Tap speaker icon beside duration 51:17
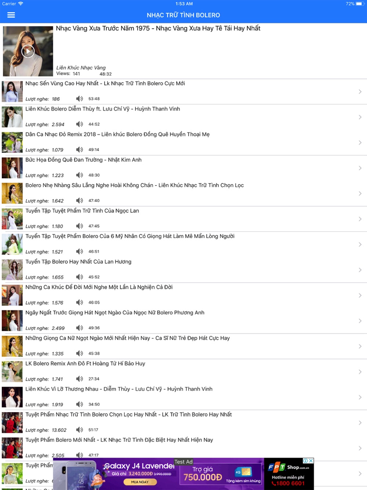The width and height of the screenshot is (367, 490). click(80, 430)
